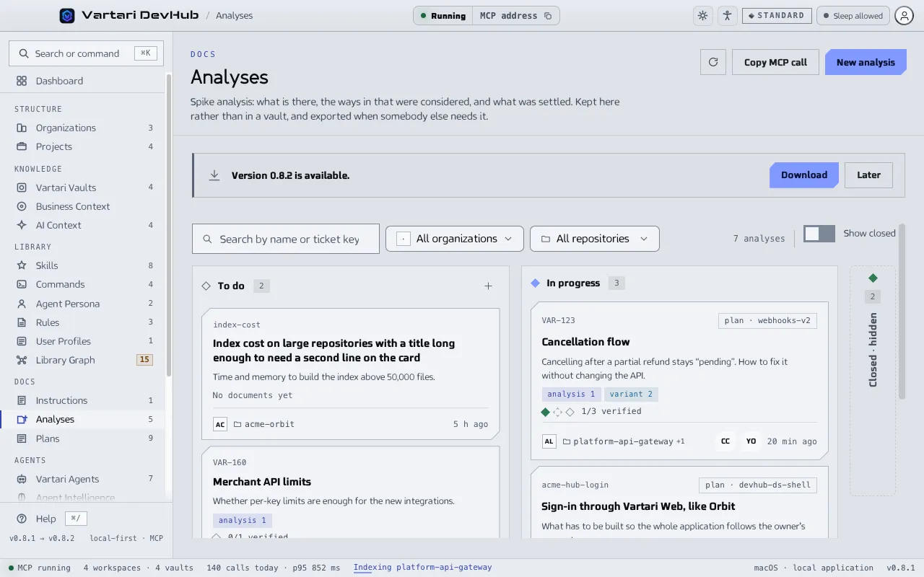Image resolution: width=924 pixels, height=577 pixels.
Task: Open Vartari Vaults in the sidebar
Action: click(83, 188)
